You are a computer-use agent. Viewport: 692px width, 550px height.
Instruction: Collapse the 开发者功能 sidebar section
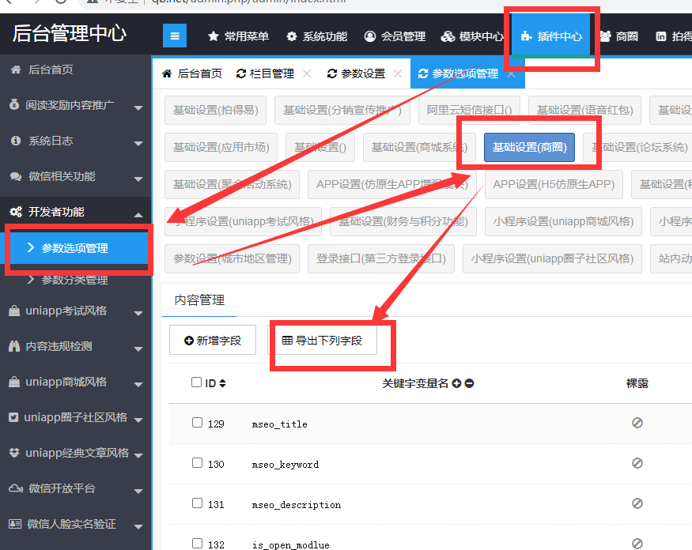[75, 212]
